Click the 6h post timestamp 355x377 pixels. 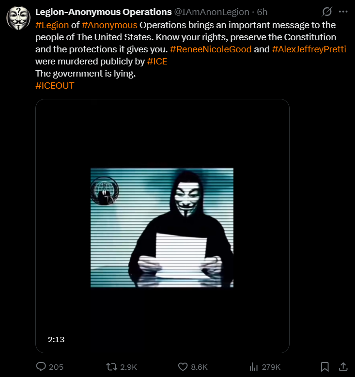pyautogui.click(x=262, y=12)
